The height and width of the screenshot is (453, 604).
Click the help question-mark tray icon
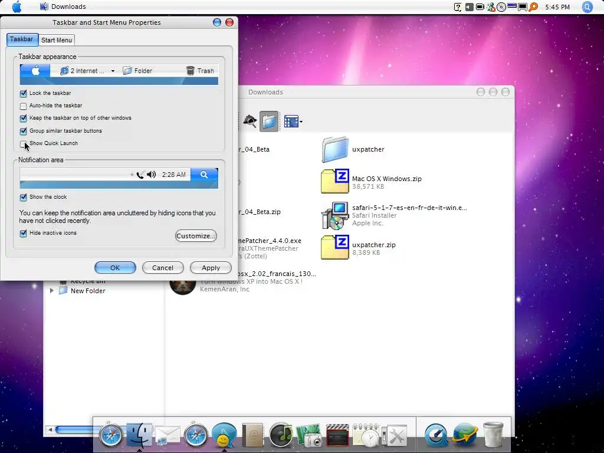[x=458, y=7]
